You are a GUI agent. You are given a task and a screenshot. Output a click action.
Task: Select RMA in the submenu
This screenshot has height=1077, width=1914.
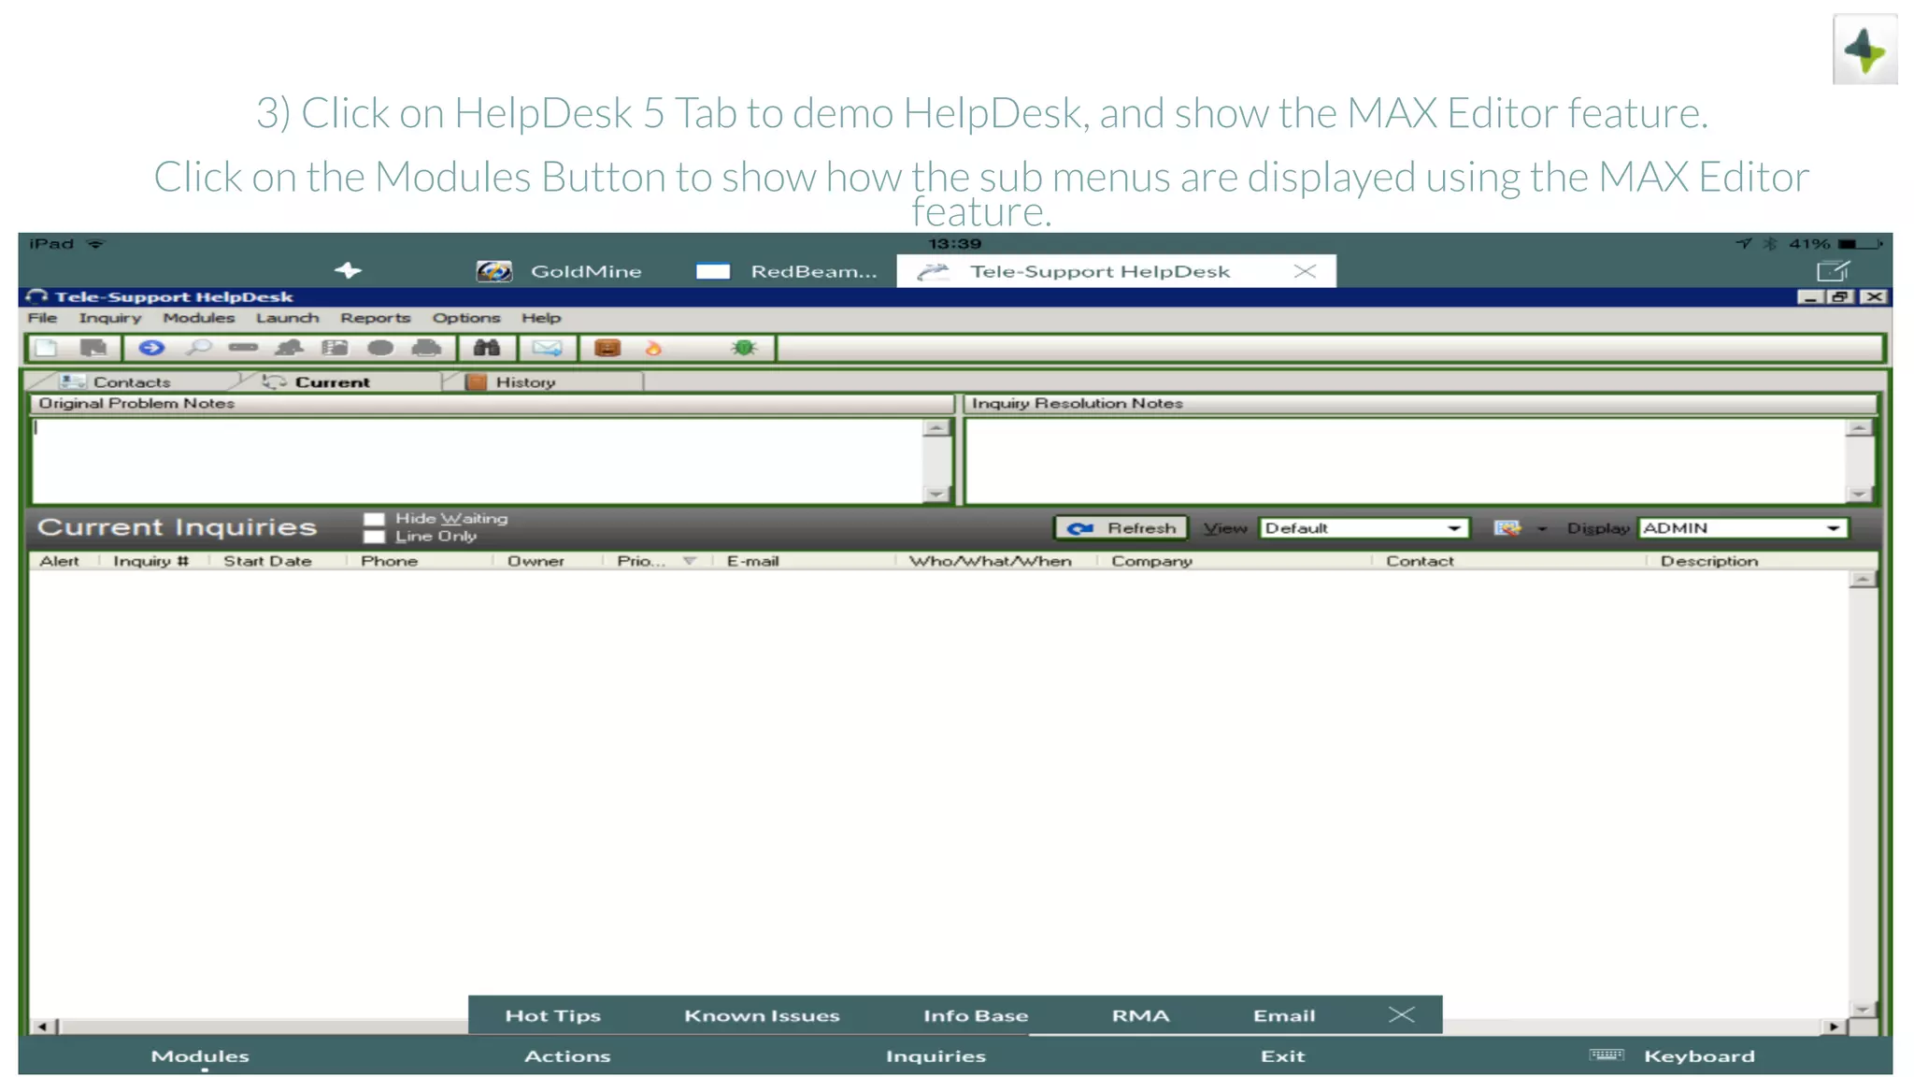tap(1140, 1015)
